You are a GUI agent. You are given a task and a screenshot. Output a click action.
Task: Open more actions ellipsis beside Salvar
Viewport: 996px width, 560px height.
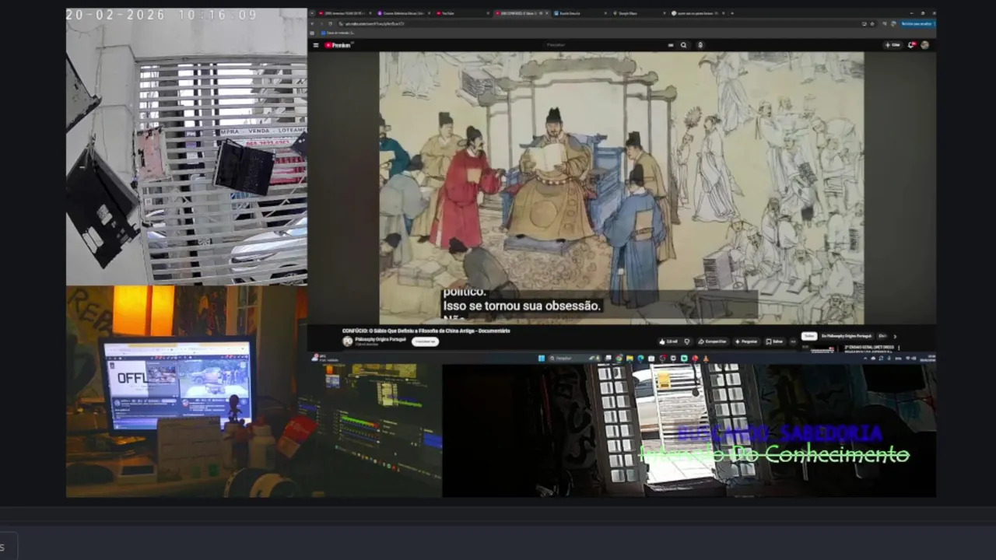tap(793, 341)
